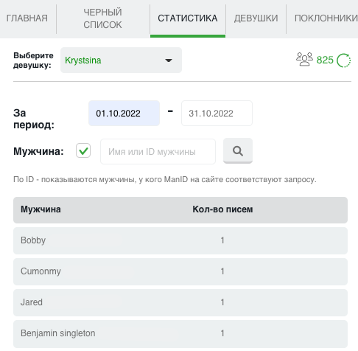Open the Jared row entry
358x351 pixels.
[180, 302]
